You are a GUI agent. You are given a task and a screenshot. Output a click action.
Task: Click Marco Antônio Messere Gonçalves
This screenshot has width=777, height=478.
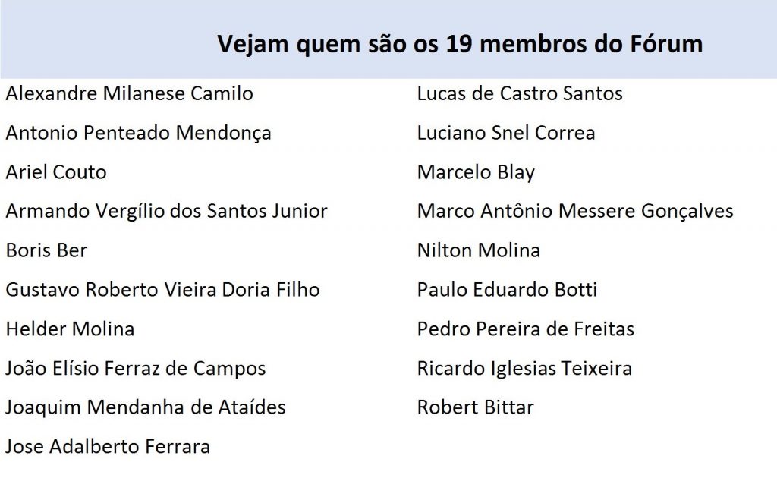tap(575, 212)
